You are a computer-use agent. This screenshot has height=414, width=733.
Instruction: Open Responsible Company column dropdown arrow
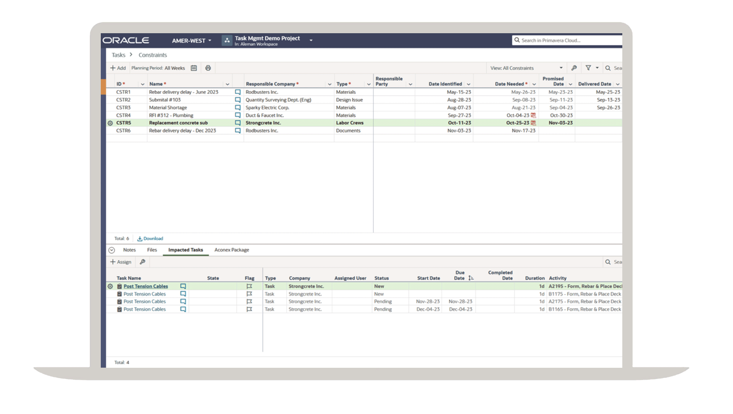point(329,84)
